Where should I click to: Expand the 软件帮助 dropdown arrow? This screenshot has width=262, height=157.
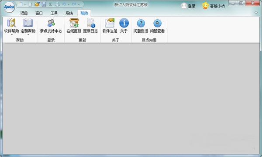[12, 35]
